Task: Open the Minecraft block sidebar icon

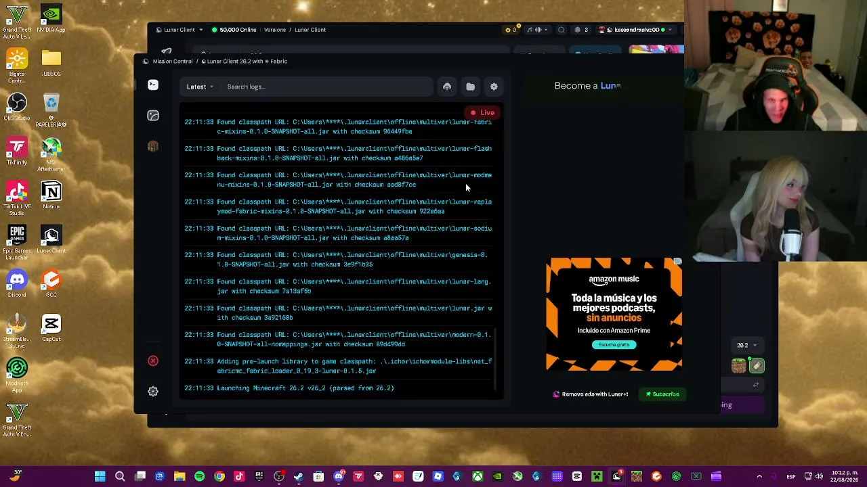Action: (153, 146)
